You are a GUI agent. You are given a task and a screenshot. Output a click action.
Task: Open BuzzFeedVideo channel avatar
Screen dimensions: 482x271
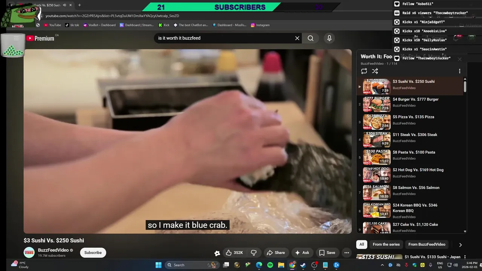click(29, 253)
